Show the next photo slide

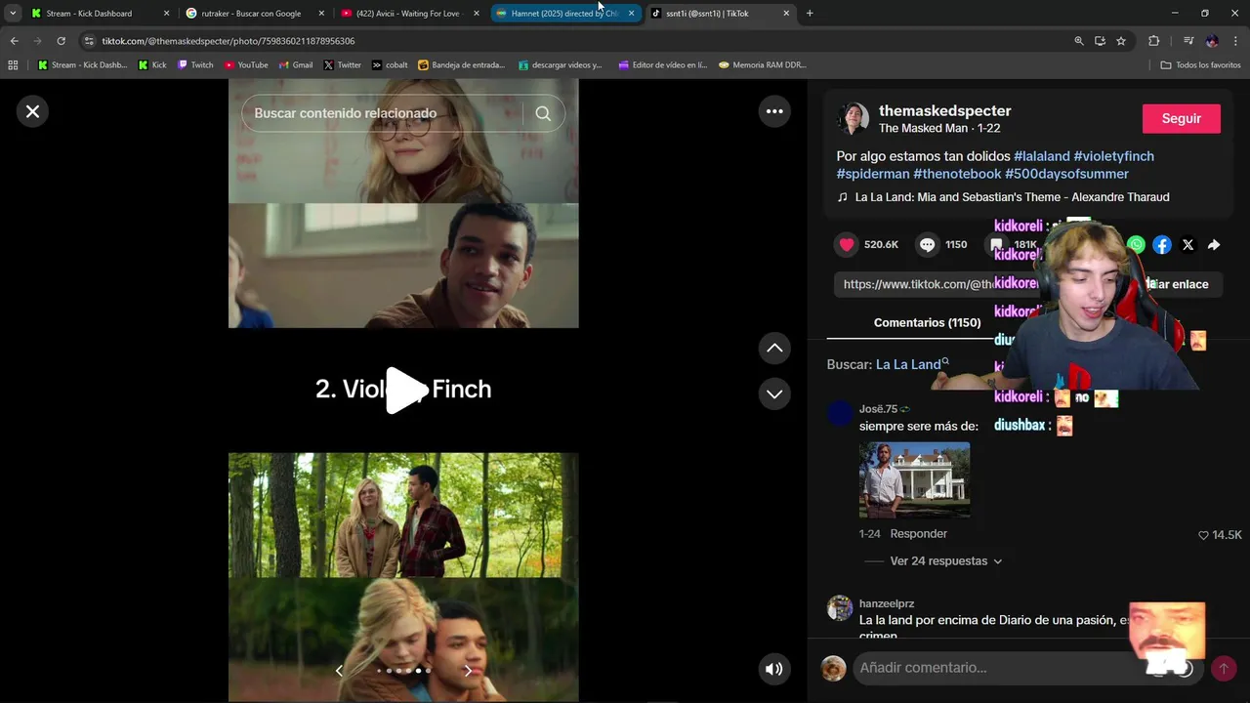[468, 671]
